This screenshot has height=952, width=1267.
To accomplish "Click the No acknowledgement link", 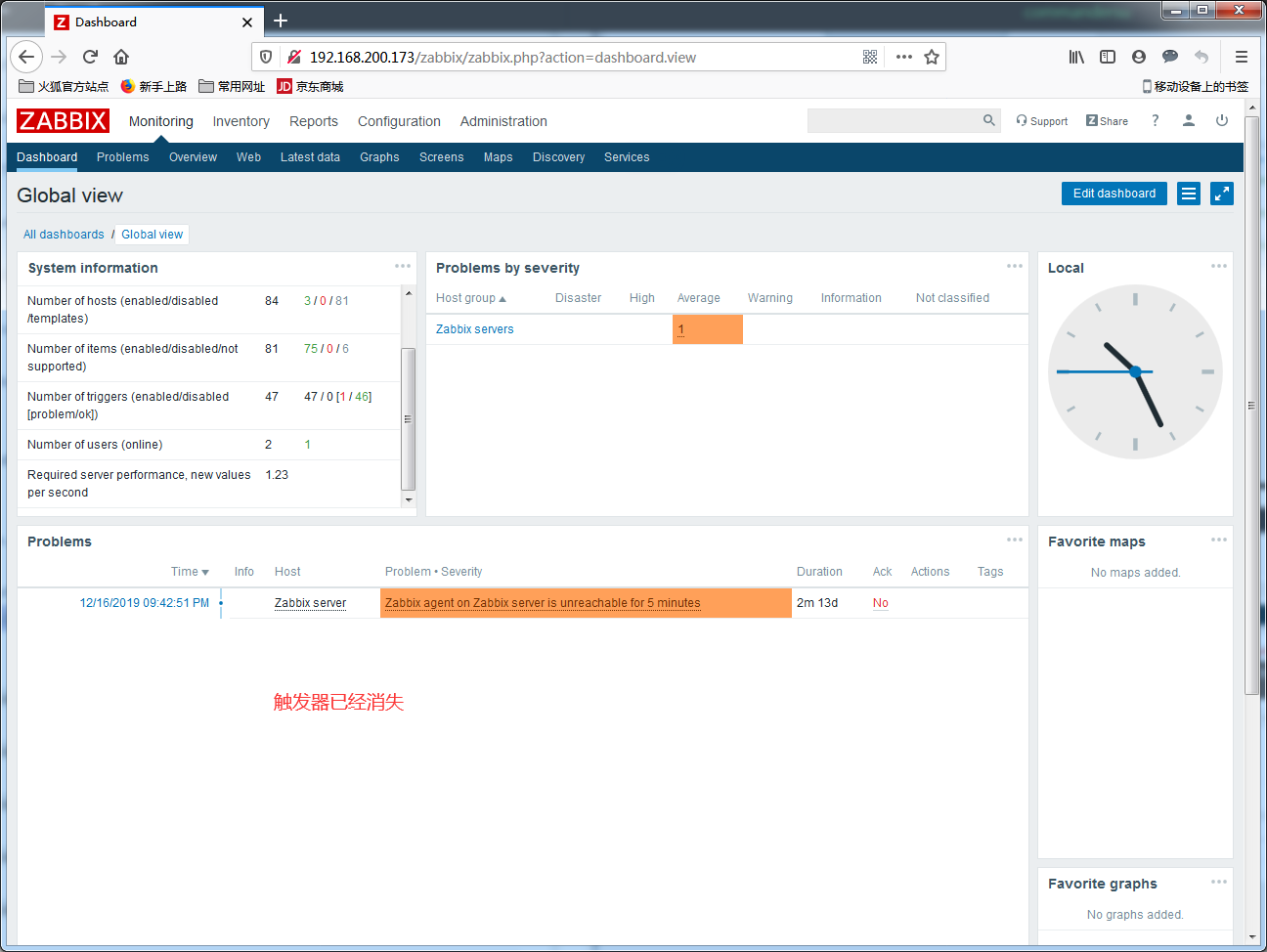I will (881, 603).
